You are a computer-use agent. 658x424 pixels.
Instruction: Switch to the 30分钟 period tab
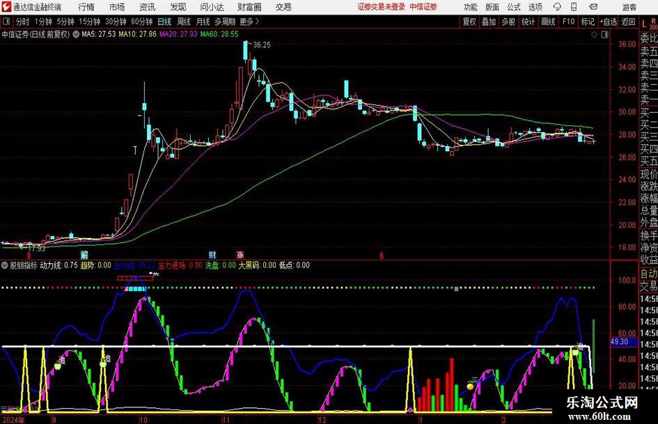point(116,22)
